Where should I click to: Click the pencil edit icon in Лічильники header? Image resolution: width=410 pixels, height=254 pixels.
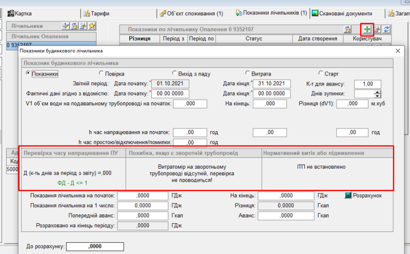[65, 26]
